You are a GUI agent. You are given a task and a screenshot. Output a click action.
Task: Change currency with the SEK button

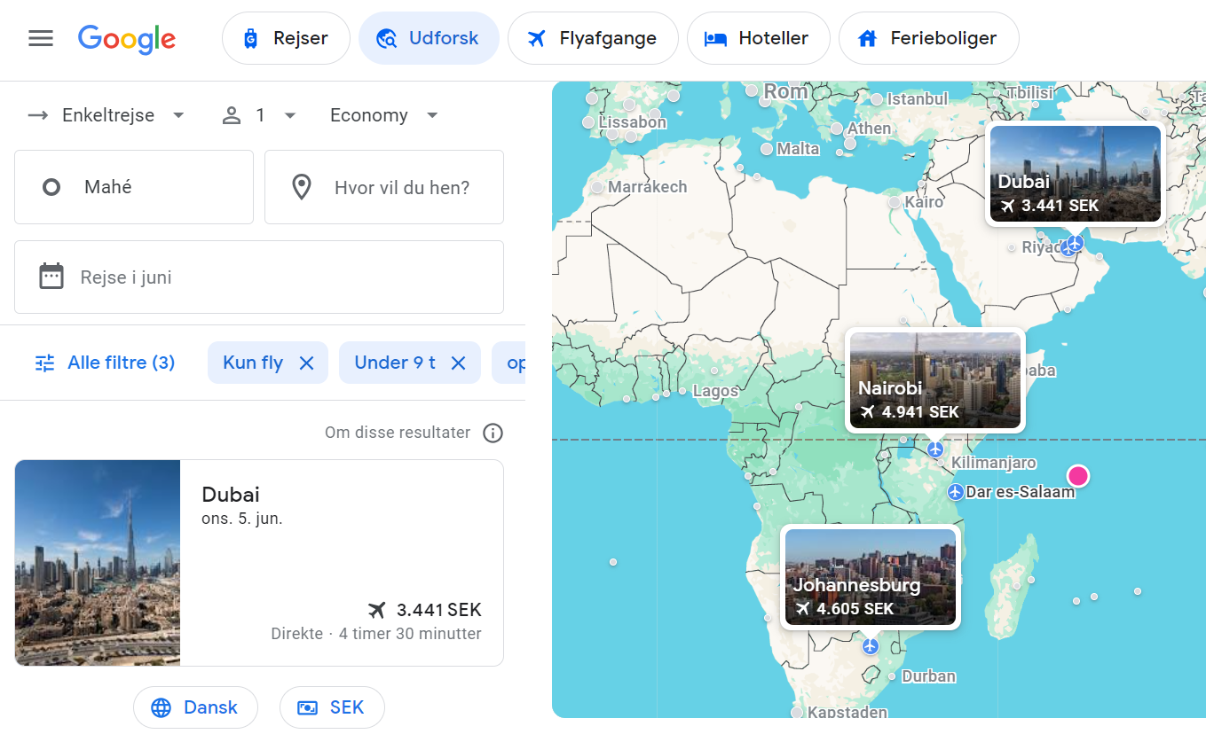[x=332, y=707]
